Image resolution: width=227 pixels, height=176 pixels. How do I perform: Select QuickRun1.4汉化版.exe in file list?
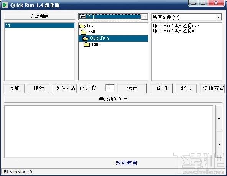click(176, 26)
